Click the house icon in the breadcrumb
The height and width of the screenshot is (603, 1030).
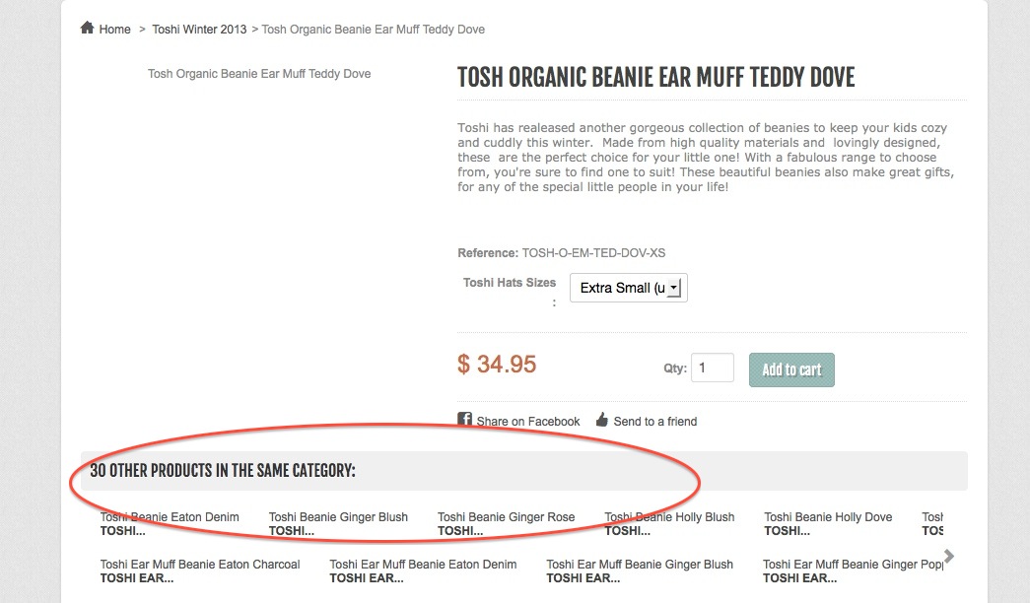[88, 29]
